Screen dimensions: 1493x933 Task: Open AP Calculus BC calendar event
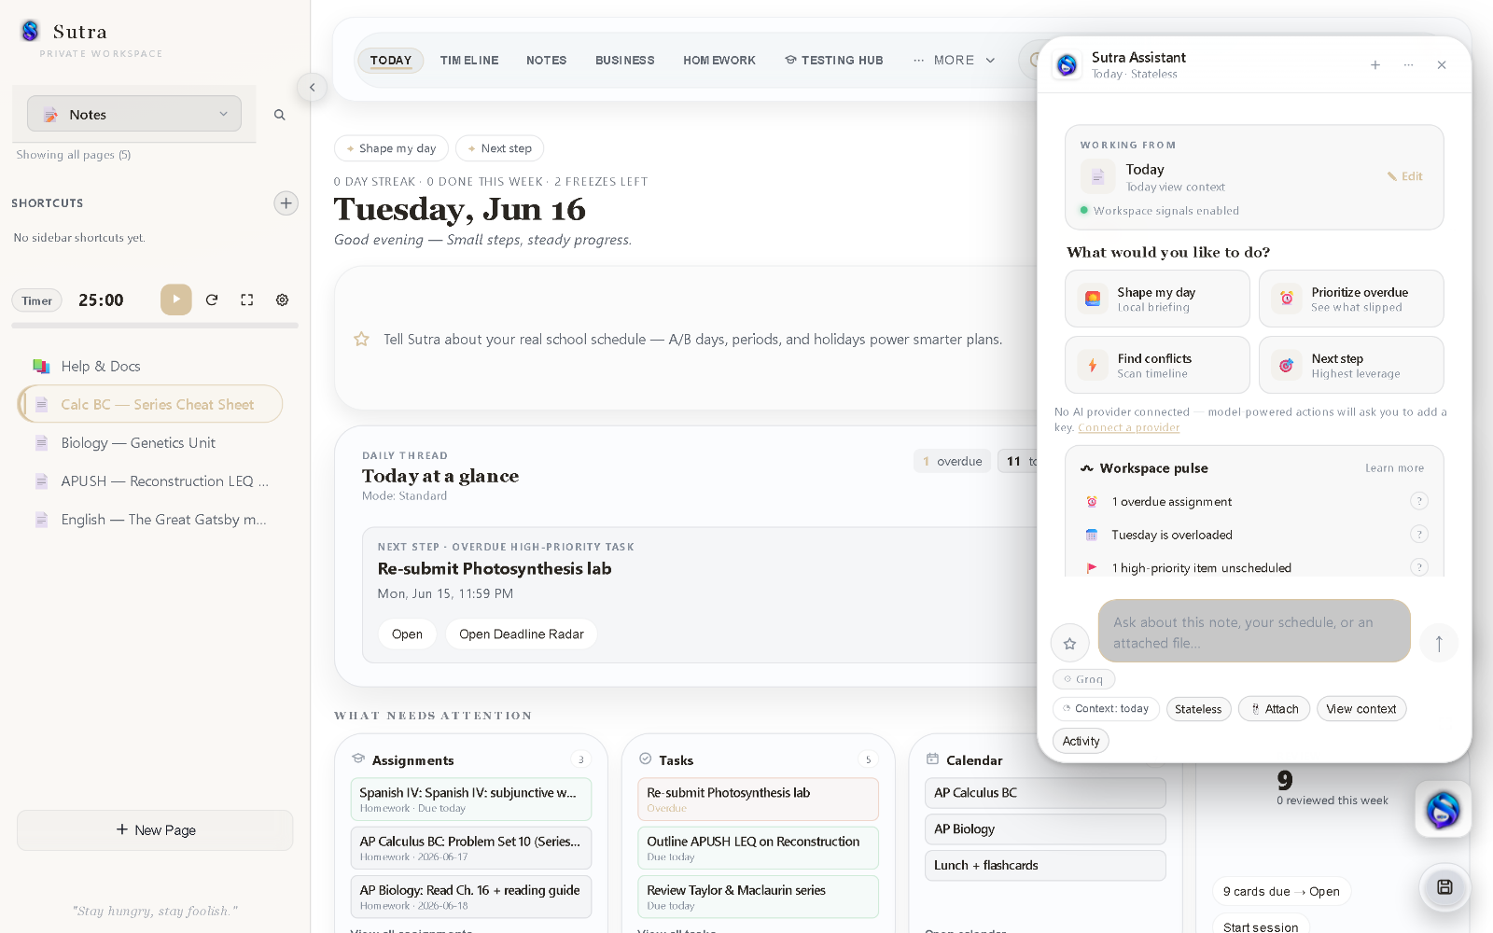click(1045, 793)
